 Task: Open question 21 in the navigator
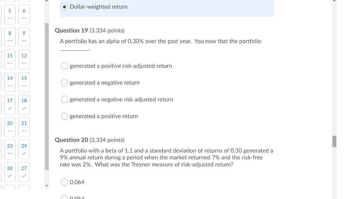click(x=24, y=127)
